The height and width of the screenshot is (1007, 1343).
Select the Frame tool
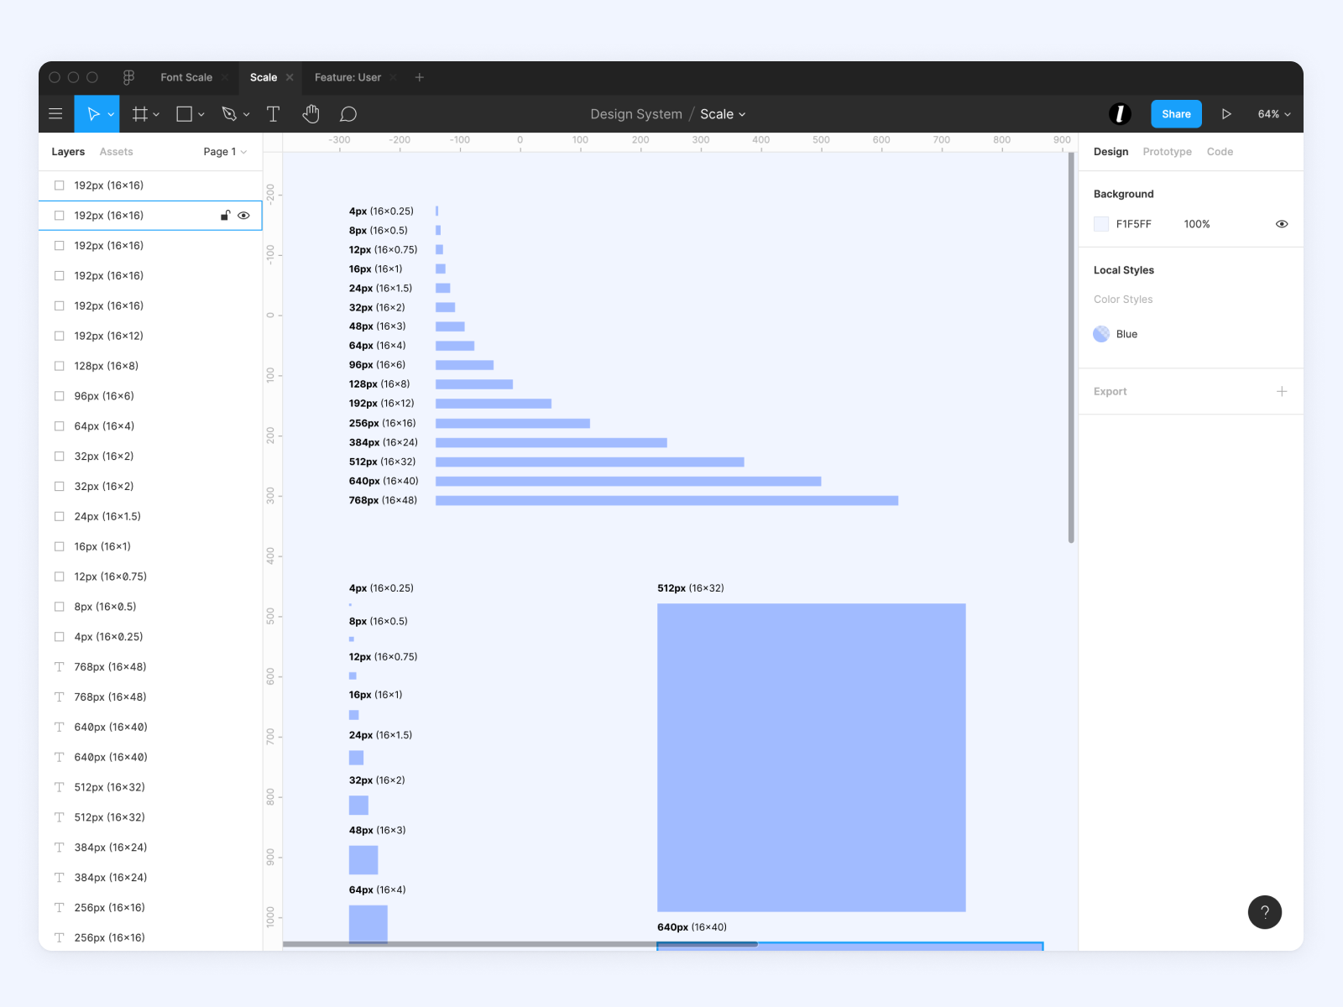tap(140, 114)
